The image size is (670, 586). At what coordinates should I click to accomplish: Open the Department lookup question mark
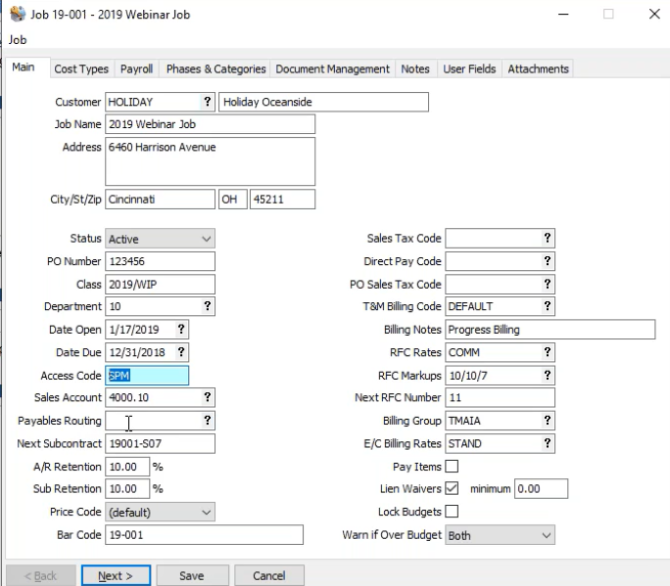click(x=207, y=306)
